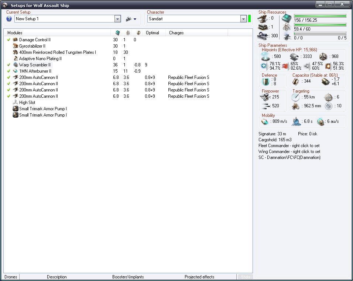
Task: Click the 400mm Tungsten Plates module icon
Action: 15,52
